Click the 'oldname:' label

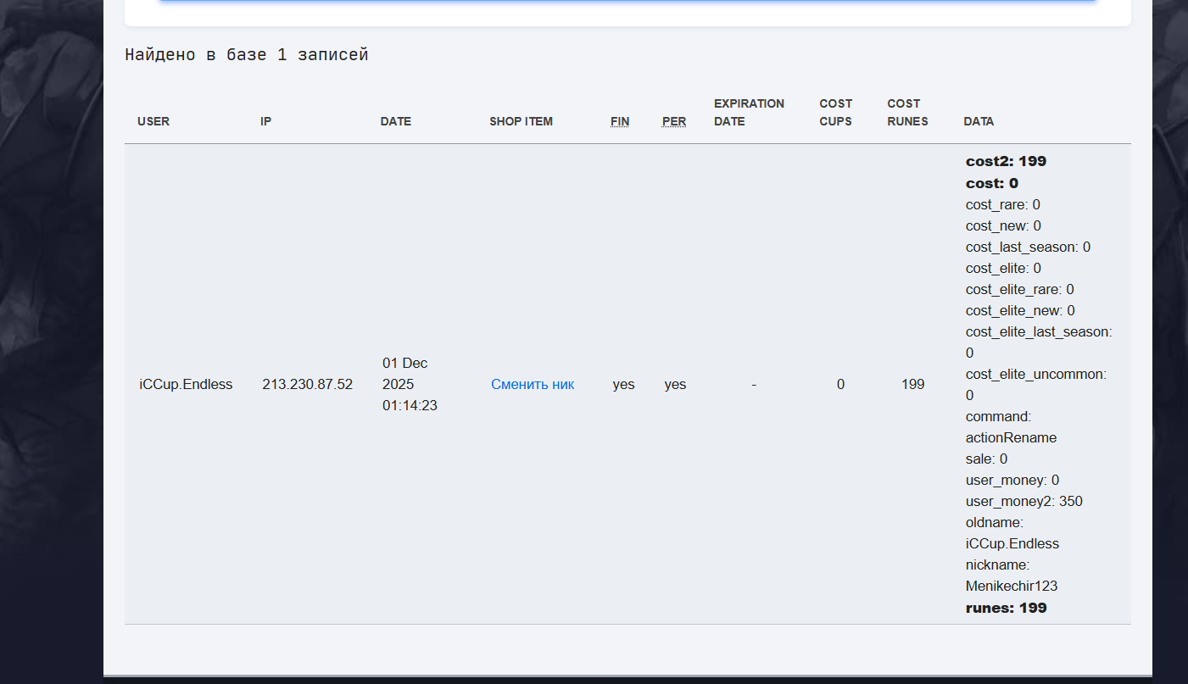995,522
